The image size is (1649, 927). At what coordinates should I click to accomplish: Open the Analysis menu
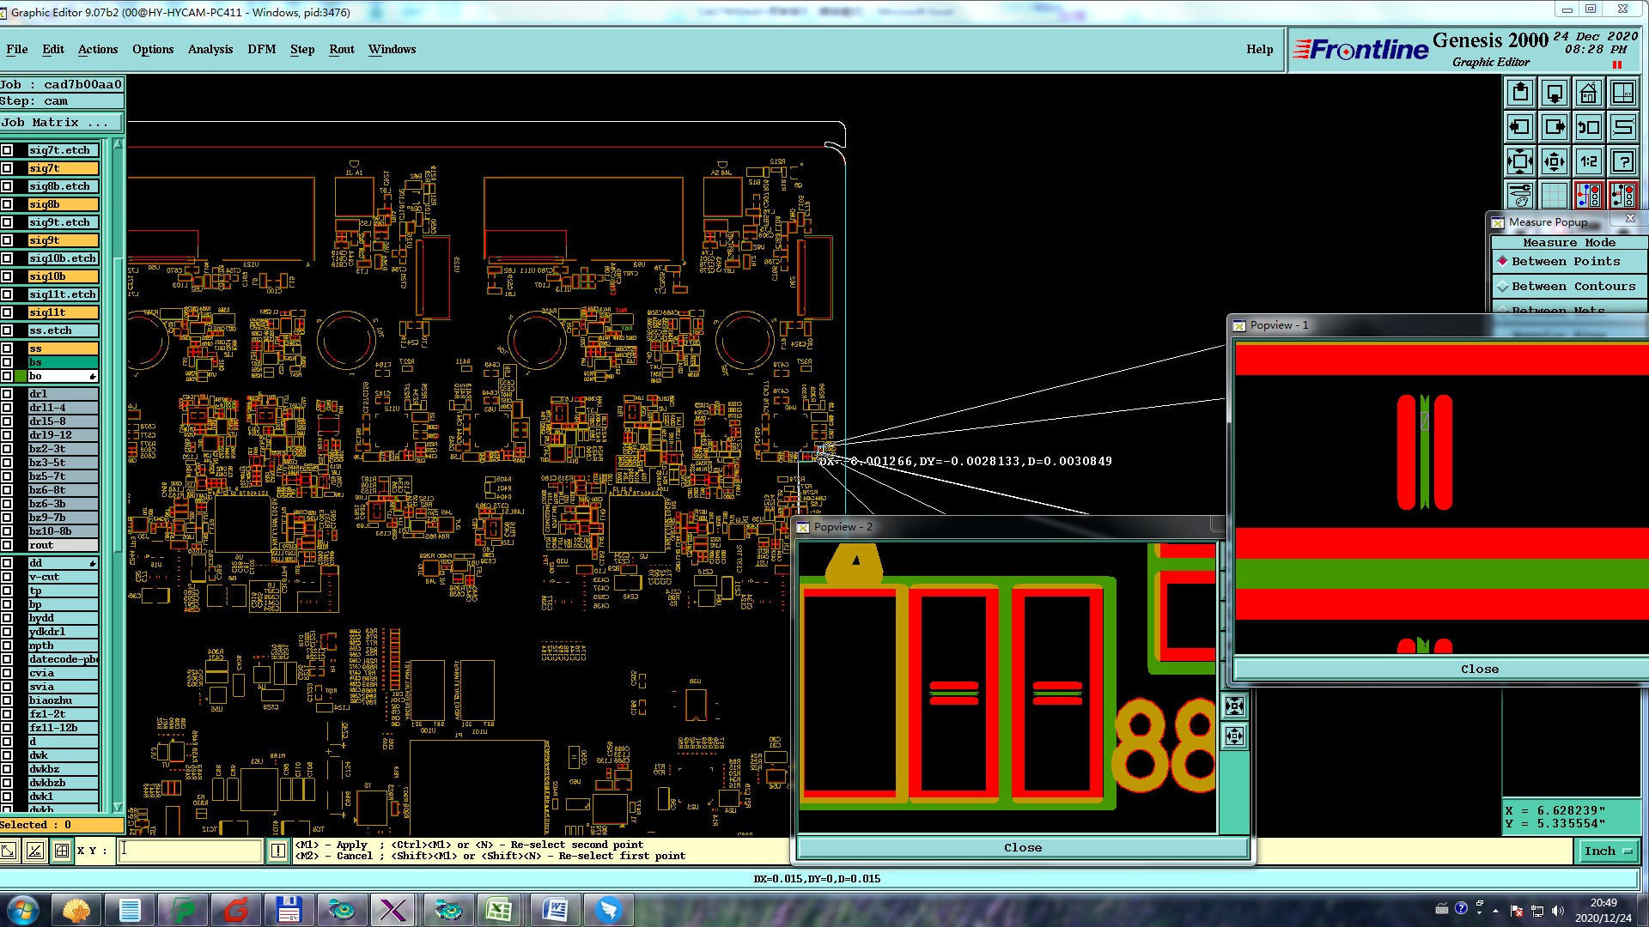click(210, 49)
